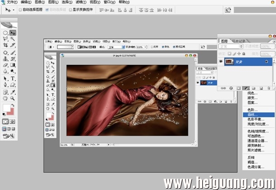Select the Type tool (T)
Image resolution: width=276 pixels, height=190 pixels.
click(x=13, y=78)
